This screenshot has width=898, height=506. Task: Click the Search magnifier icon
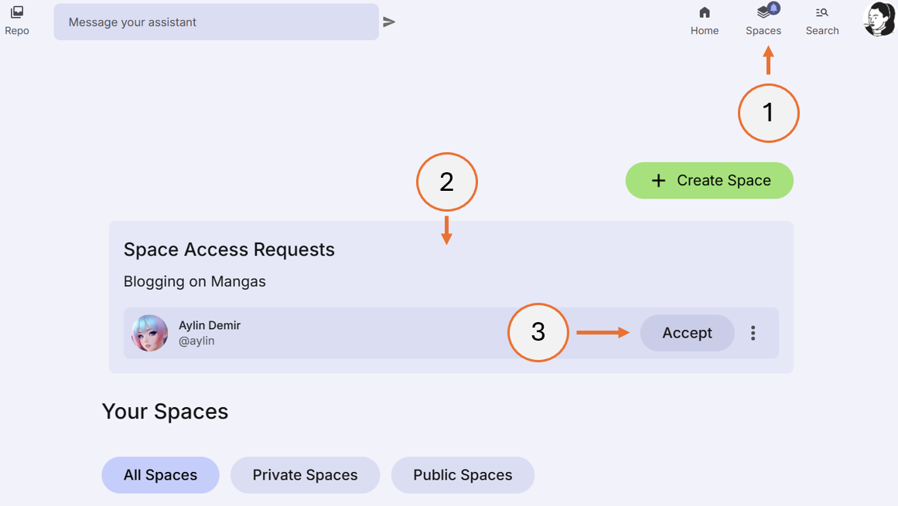coord(821,13)
